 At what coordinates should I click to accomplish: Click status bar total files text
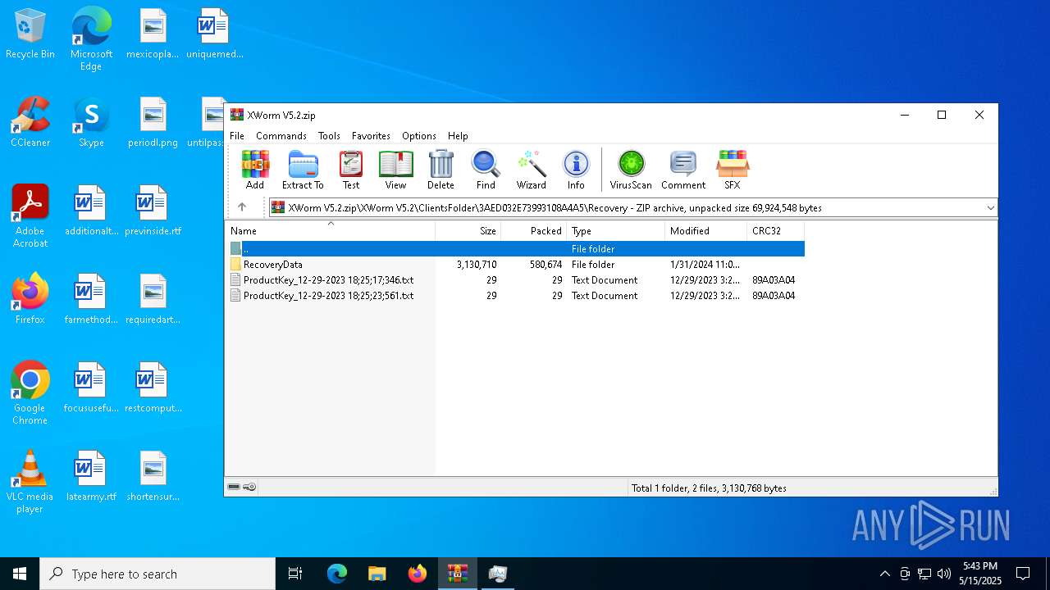(709, 488)
